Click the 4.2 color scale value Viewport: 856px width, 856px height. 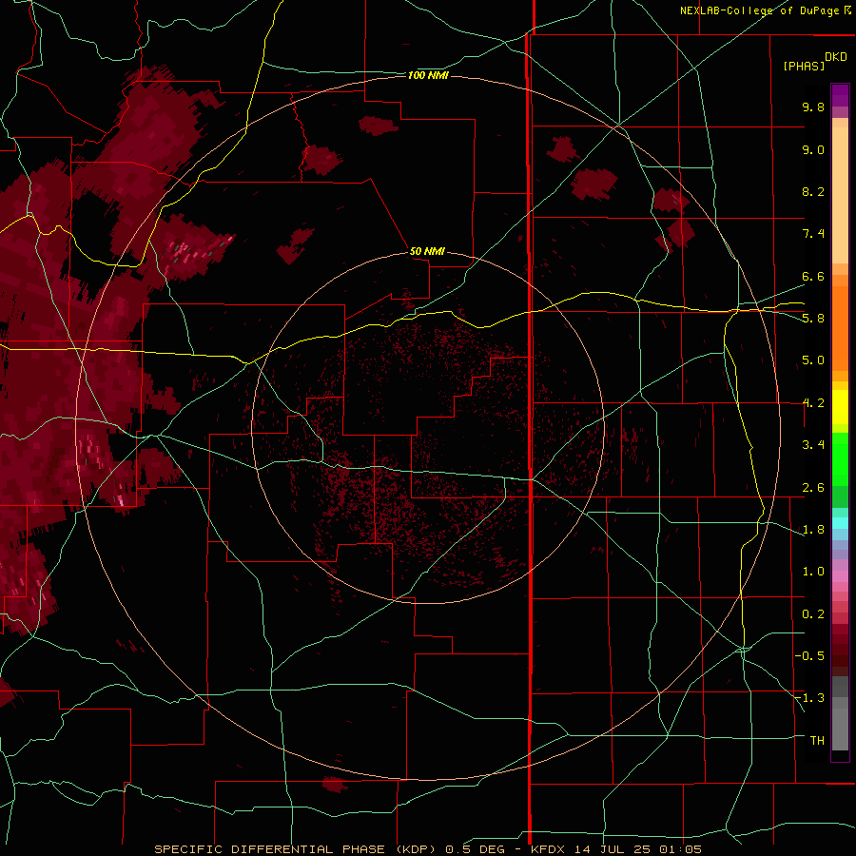(x=813, y=403)
